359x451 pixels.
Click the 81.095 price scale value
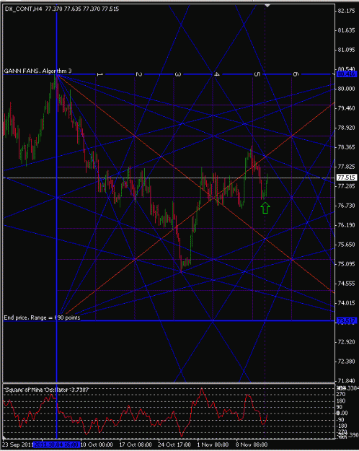[346, 50]
